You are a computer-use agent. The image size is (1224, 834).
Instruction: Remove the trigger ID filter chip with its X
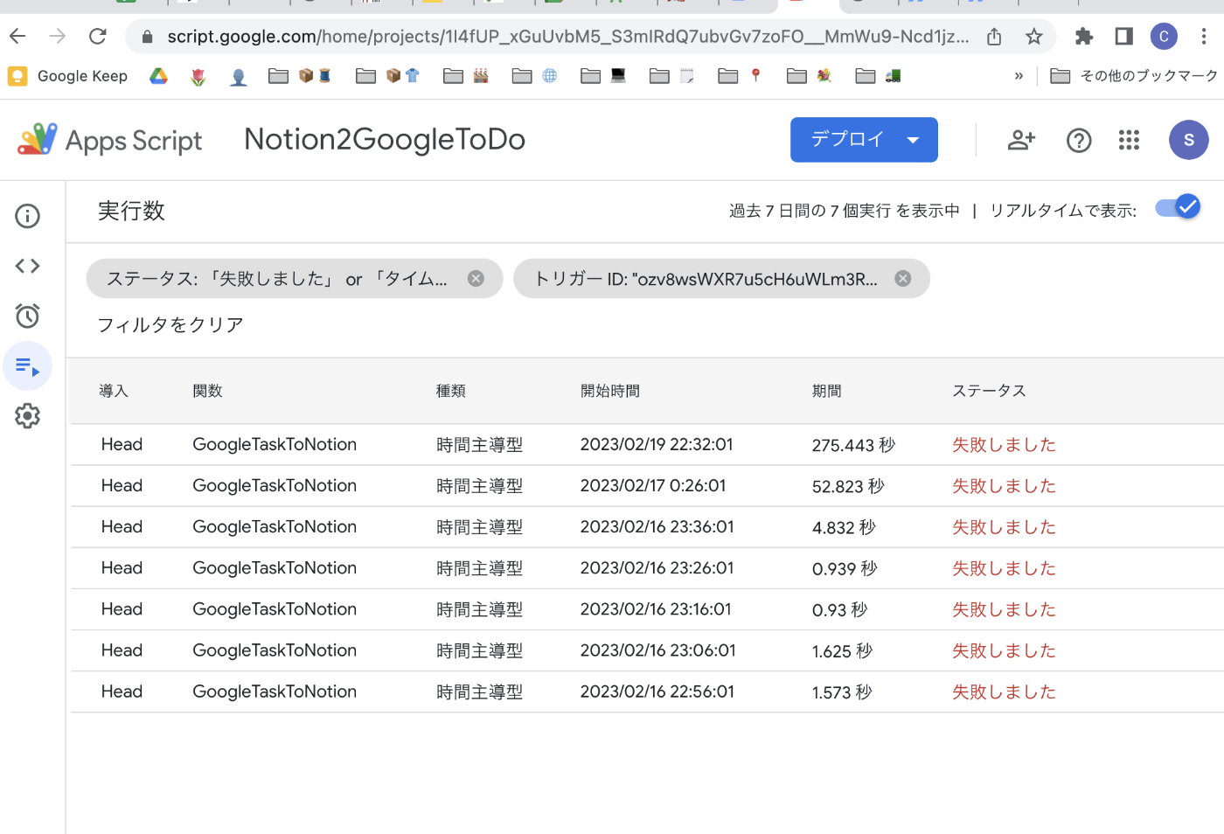[903, 279]
